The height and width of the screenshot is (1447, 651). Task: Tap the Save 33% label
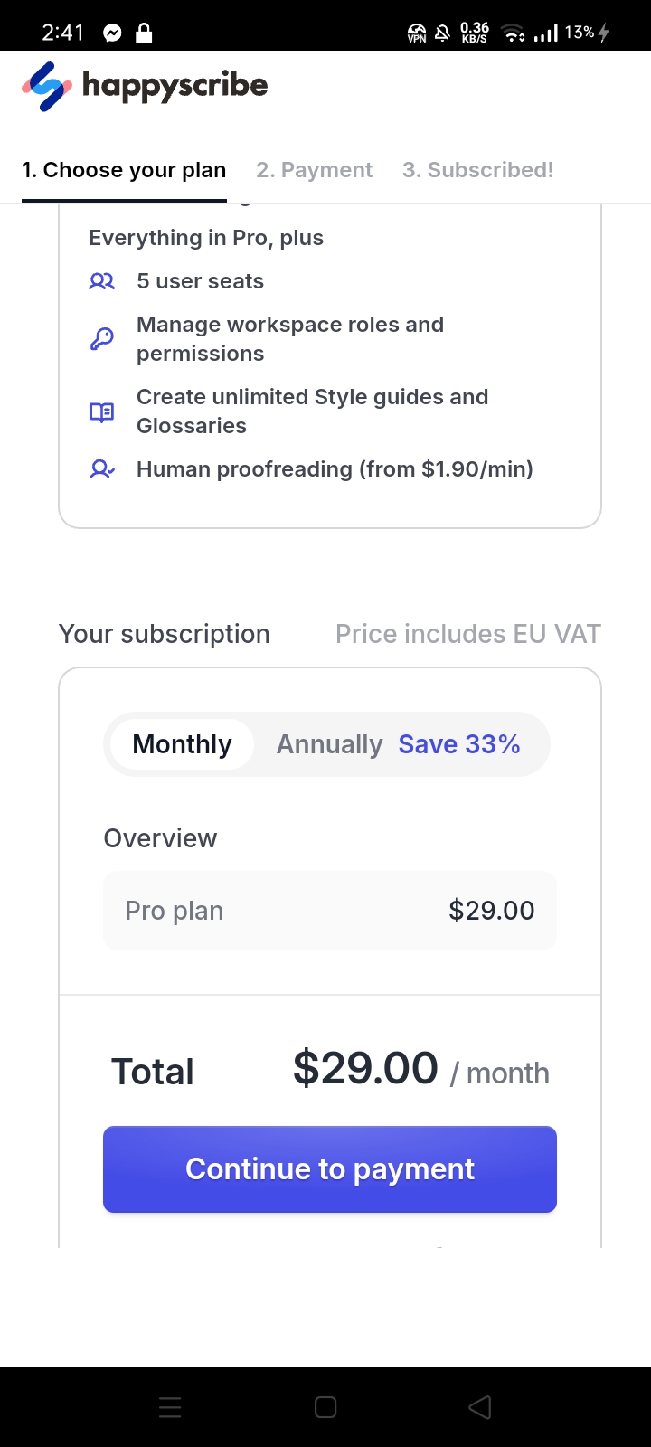[x=459, y=744]
